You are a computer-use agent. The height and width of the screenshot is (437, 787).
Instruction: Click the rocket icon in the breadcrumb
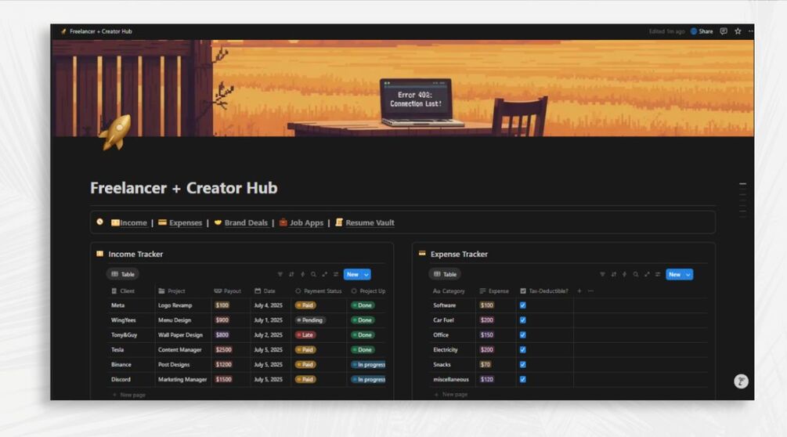click(63, 31)
